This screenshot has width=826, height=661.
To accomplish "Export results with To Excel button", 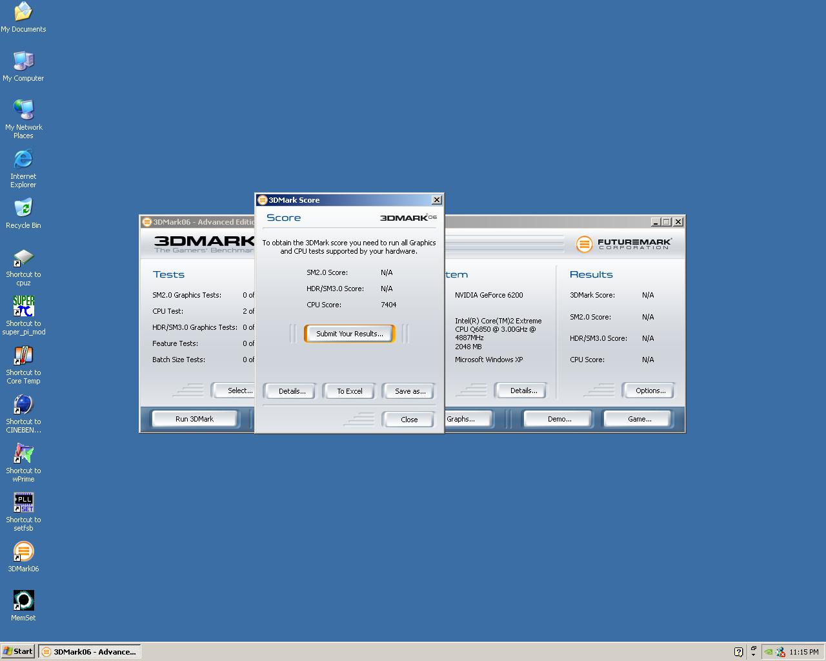I will (x=349, y=391).
